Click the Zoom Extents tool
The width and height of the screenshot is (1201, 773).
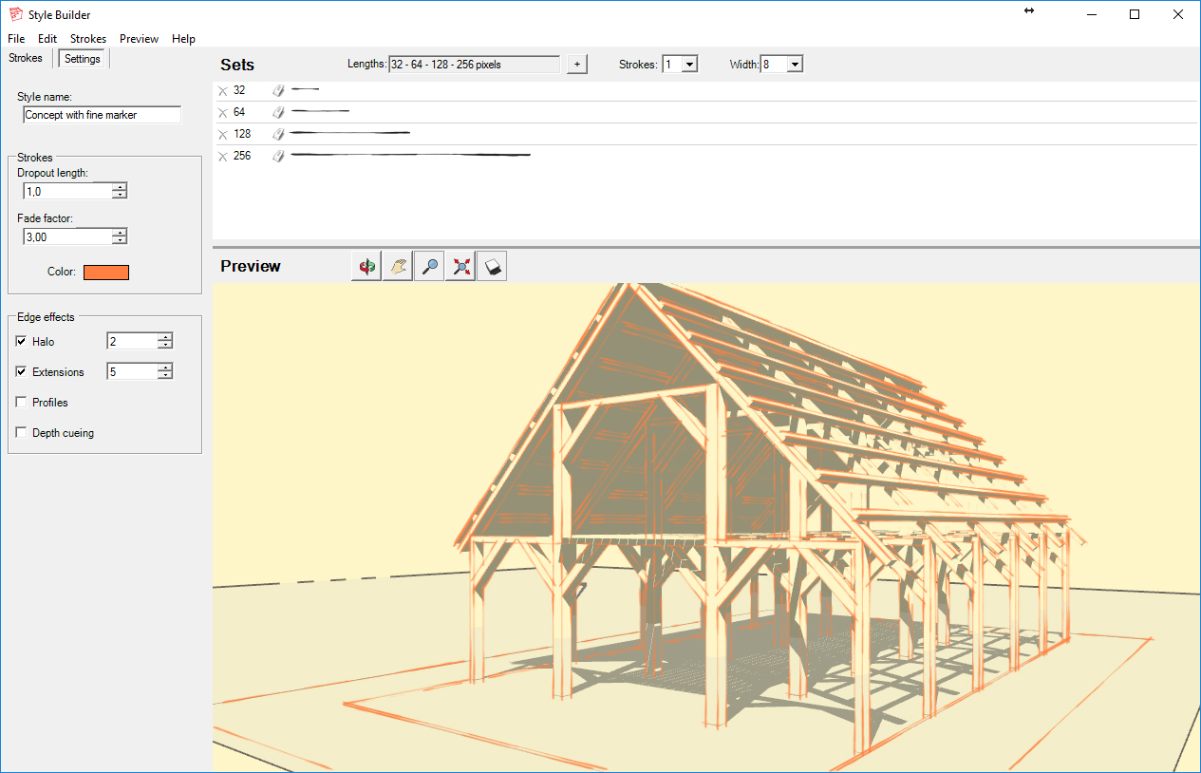click(x=460, y=267)
